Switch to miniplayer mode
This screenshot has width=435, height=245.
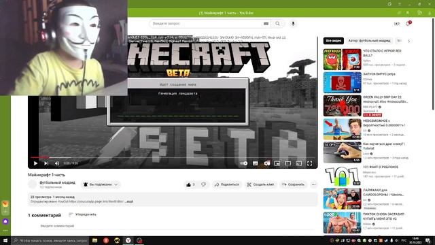pyautogui.click(x=277, y=163)
